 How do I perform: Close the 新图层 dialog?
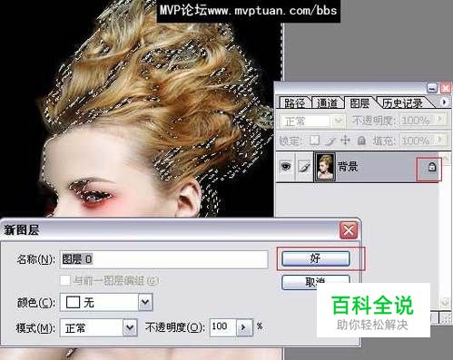pyautogui.click(x=349, y=230)
